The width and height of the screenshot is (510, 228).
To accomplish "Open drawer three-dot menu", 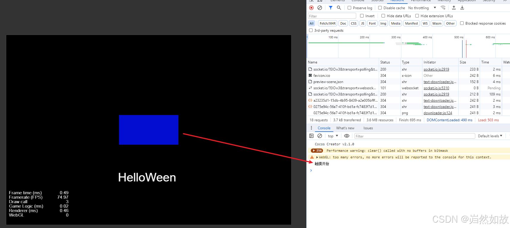I will tap(311, 128).
